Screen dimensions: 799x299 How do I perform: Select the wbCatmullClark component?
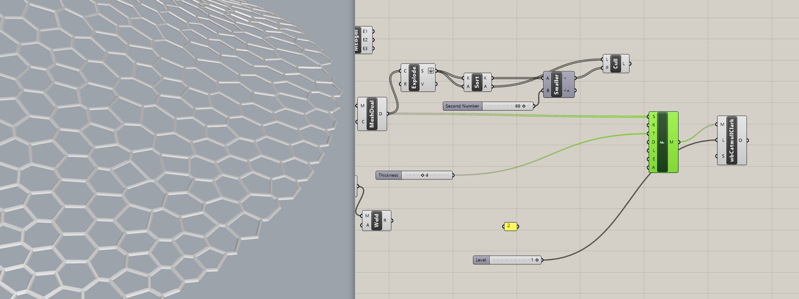pos(731,140)
